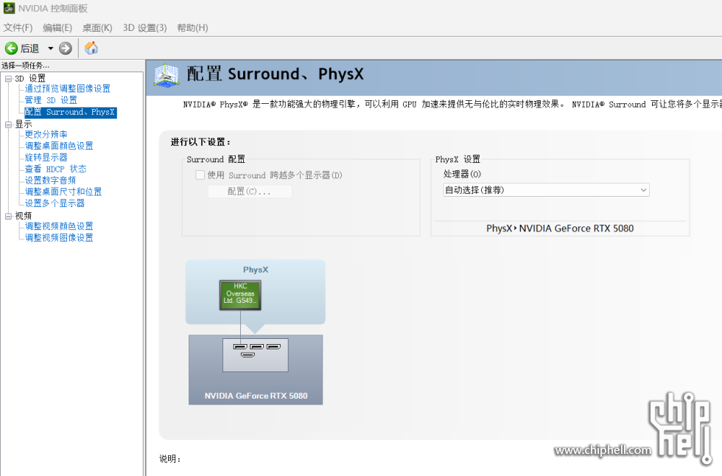Toggle 使用 Surround 跨越多个显示器 checkbox

click(x=200, y=175)
